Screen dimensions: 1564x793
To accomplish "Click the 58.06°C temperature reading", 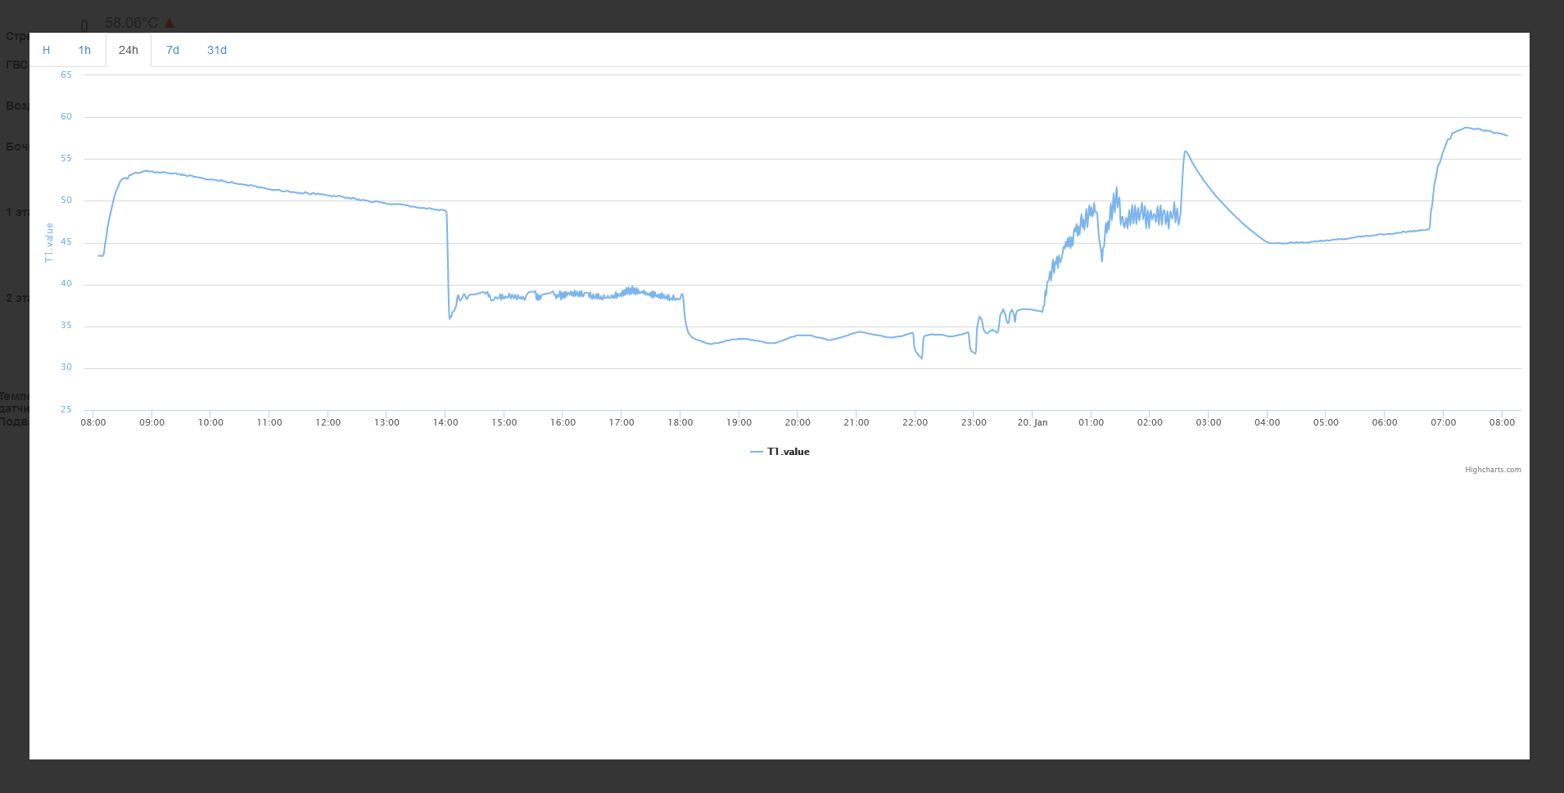I will tap(131, 23).
